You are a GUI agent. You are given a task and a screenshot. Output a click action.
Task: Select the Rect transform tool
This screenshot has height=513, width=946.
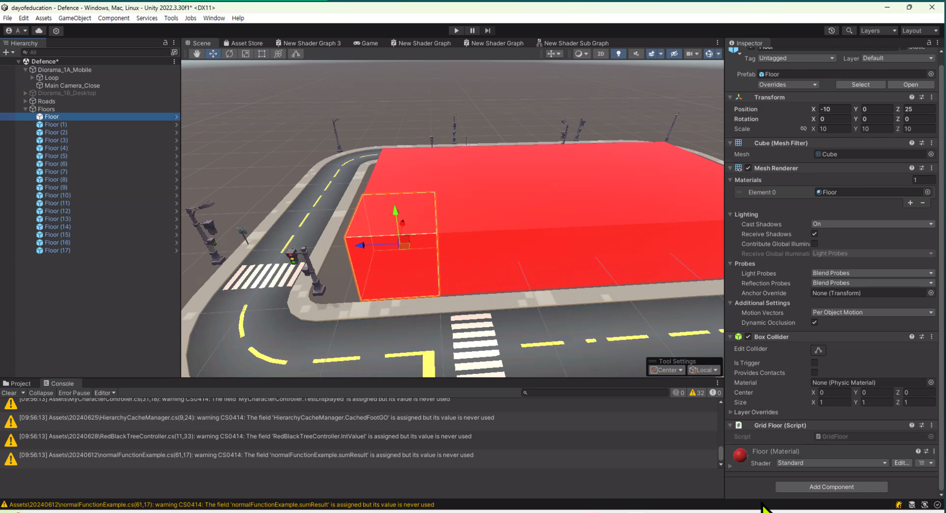(x=262, y=54)
